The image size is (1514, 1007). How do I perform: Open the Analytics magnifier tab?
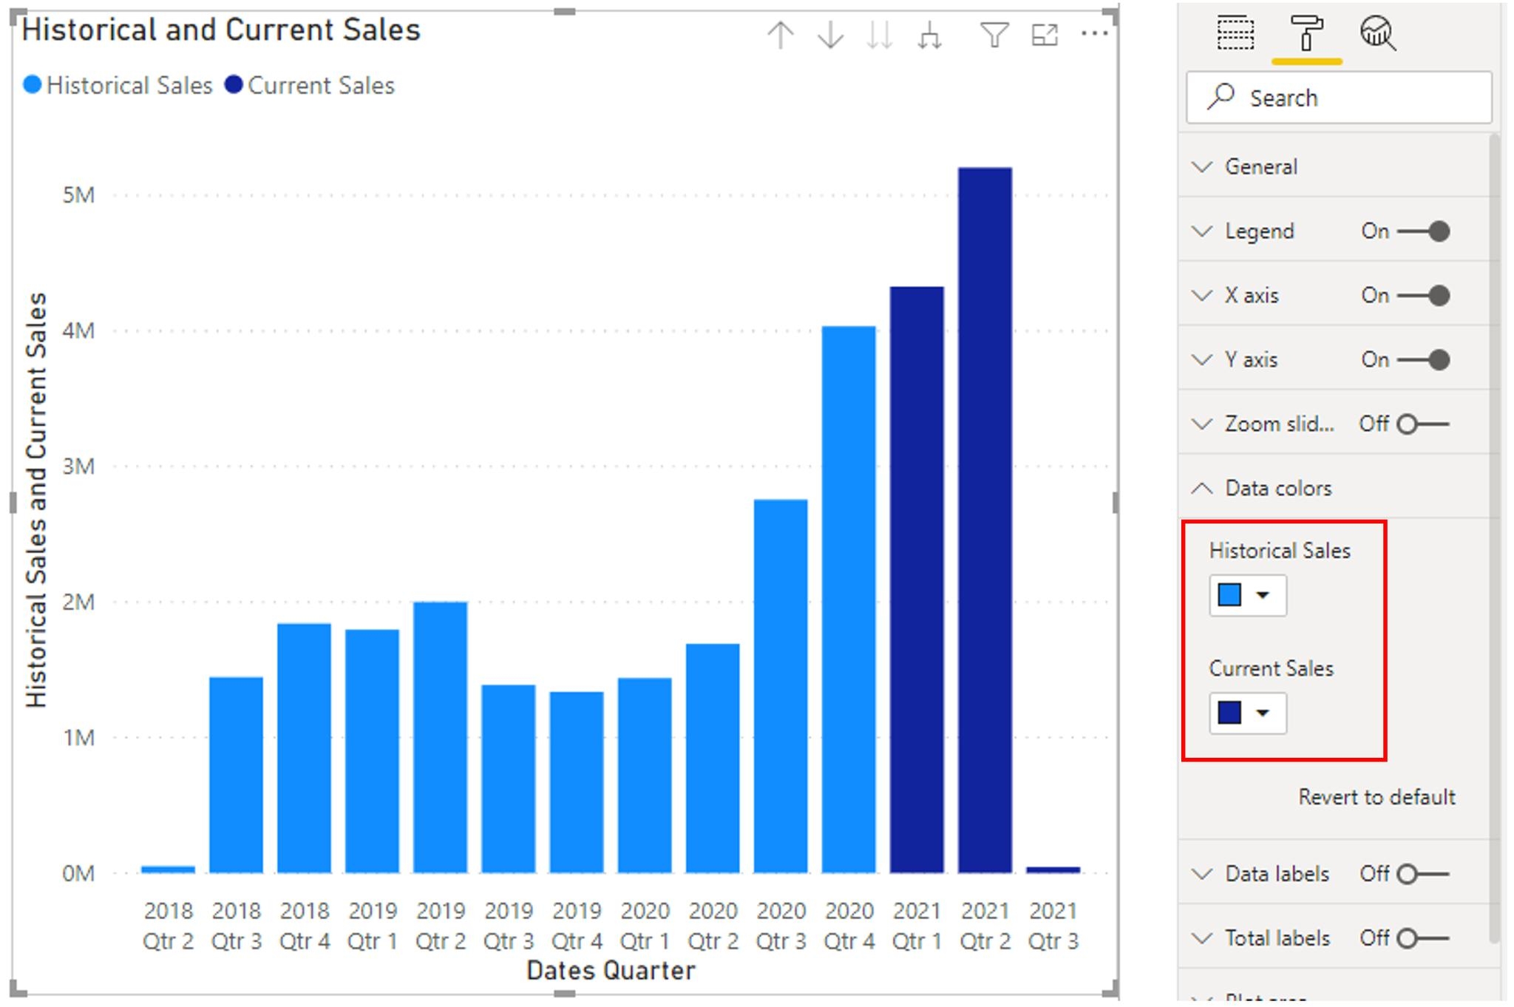(x=1378, y=33)
